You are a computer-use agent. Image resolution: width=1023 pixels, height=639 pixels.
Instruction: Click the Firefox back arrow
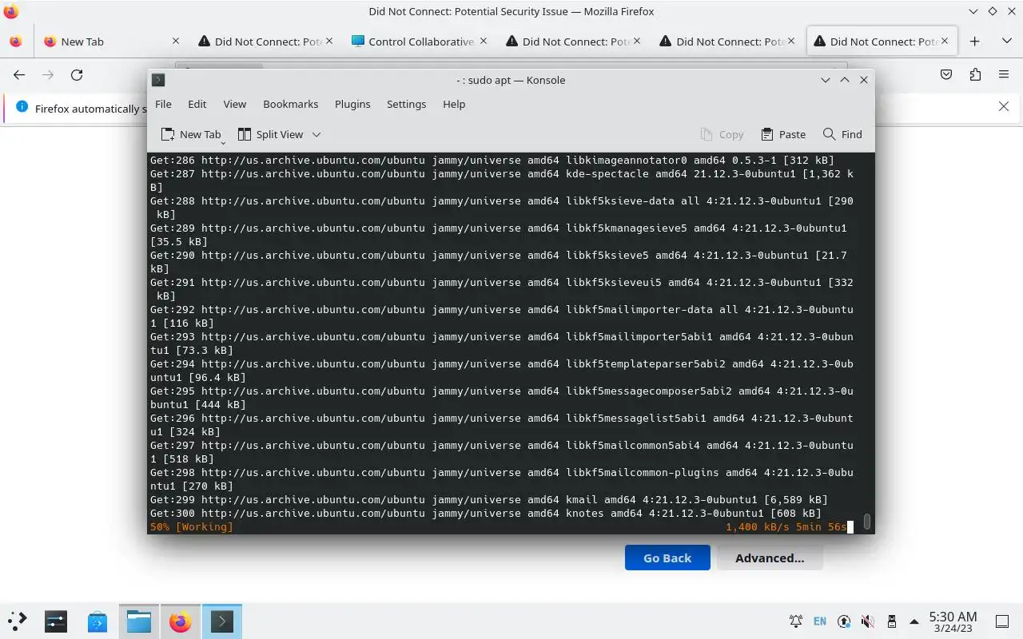pyautogui.click(x=19, y=74)
